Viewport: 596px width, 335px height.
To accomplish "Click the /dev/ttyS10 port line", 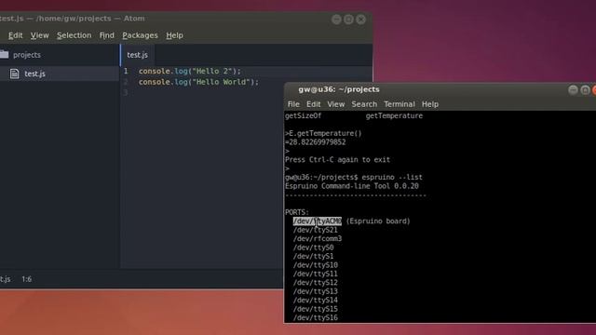I will [315, 265].
